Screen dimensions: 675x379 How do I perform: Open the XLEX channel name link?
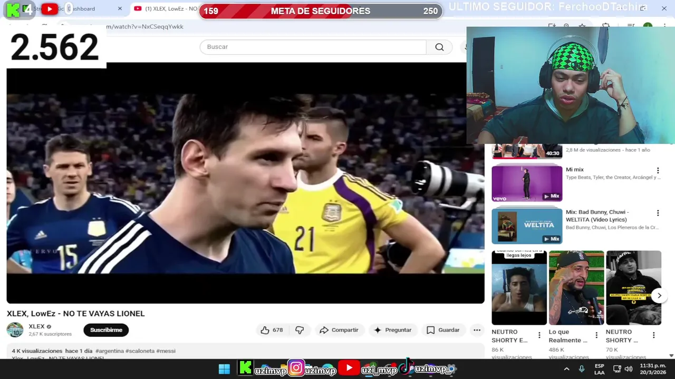coord(37,326)
